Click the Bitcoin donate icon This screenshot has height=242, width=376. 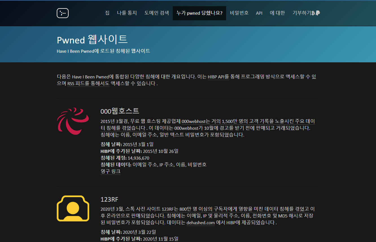(x=313, y=13)
